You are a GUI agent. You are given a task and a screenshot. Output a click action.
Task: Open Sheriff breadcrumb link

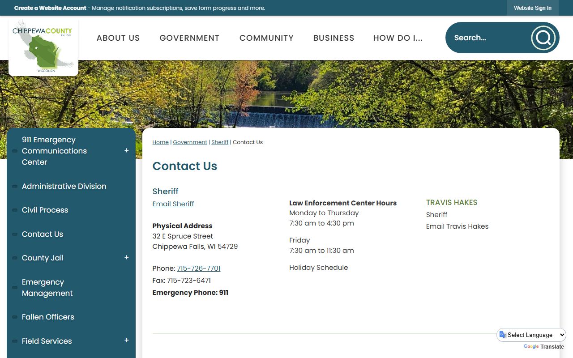(220, 142)
